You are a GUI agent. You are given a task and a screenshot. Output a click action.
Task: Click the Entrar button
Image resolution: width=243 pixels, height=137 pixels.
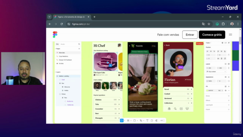(x=190, y=35)
